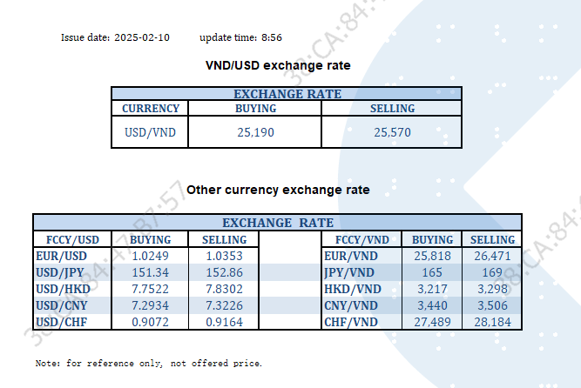
Task: Click the USD/VND buying rate 25,190
Action: [x=256, y=133]
